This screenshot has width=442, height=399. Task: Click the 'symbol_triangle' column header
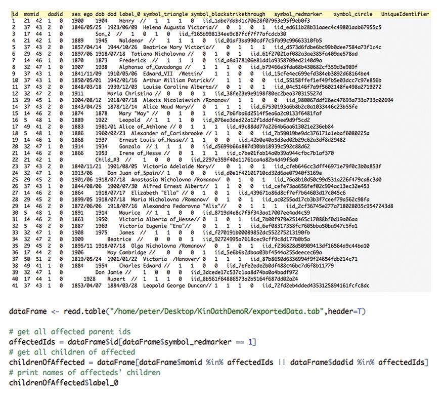[165, 14]
